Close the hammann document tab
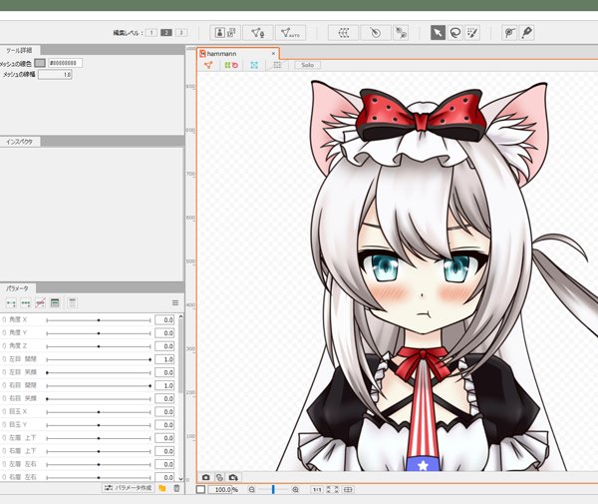Image resolution: width=598 pixels, height=504 pixels. point(273,54)
